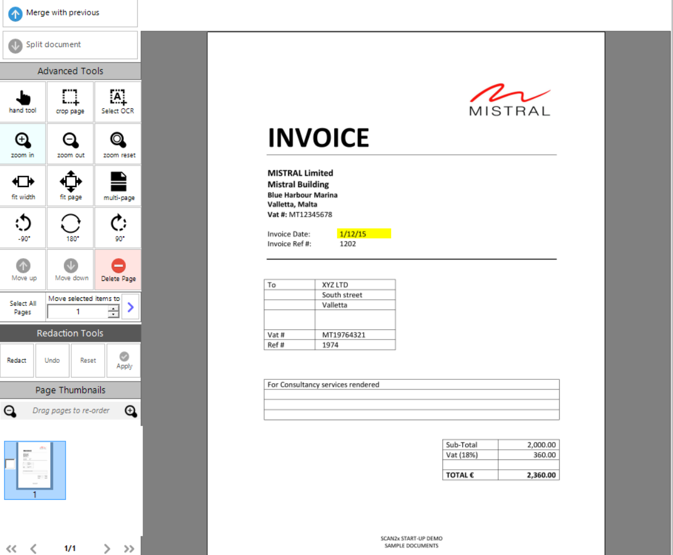Screen dimensions: 673x555
Task: Rotate the page -90 degrees
Action: 23,227
